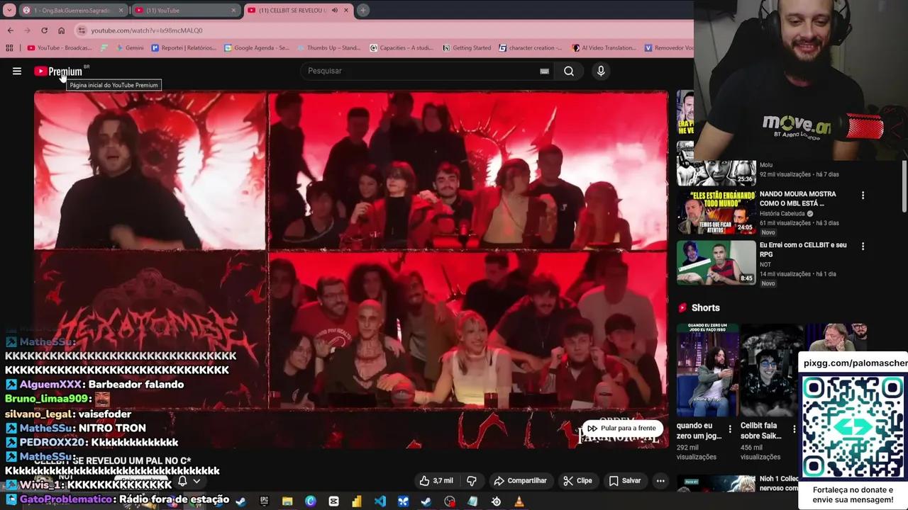Open the Gemini bookmark link
Image resolution: width=908 pixels, height=510 pixels.
[134, 47]
